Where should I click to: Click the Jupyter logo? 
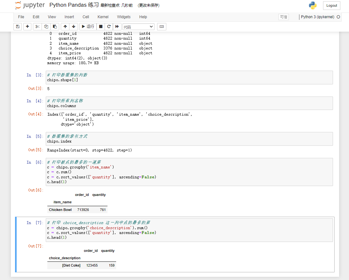(30, 5)
